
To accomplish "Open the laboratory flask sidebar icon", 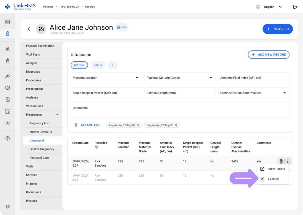I will pyautogui.click(x=8, y=49).
